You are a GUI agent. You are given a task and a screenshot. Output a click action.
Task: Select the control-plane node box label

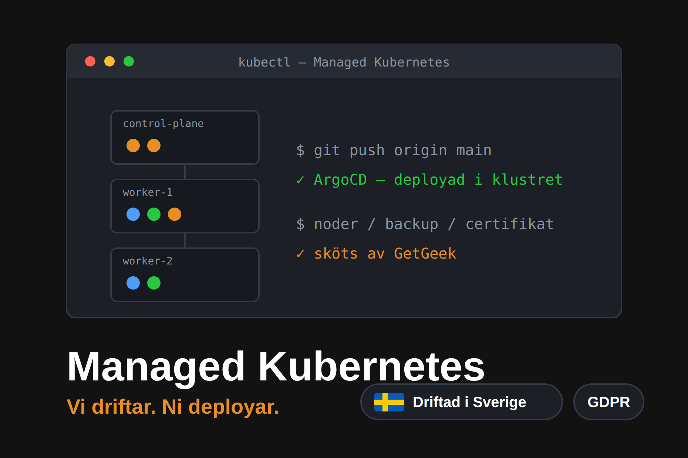(x=163, y=124)
